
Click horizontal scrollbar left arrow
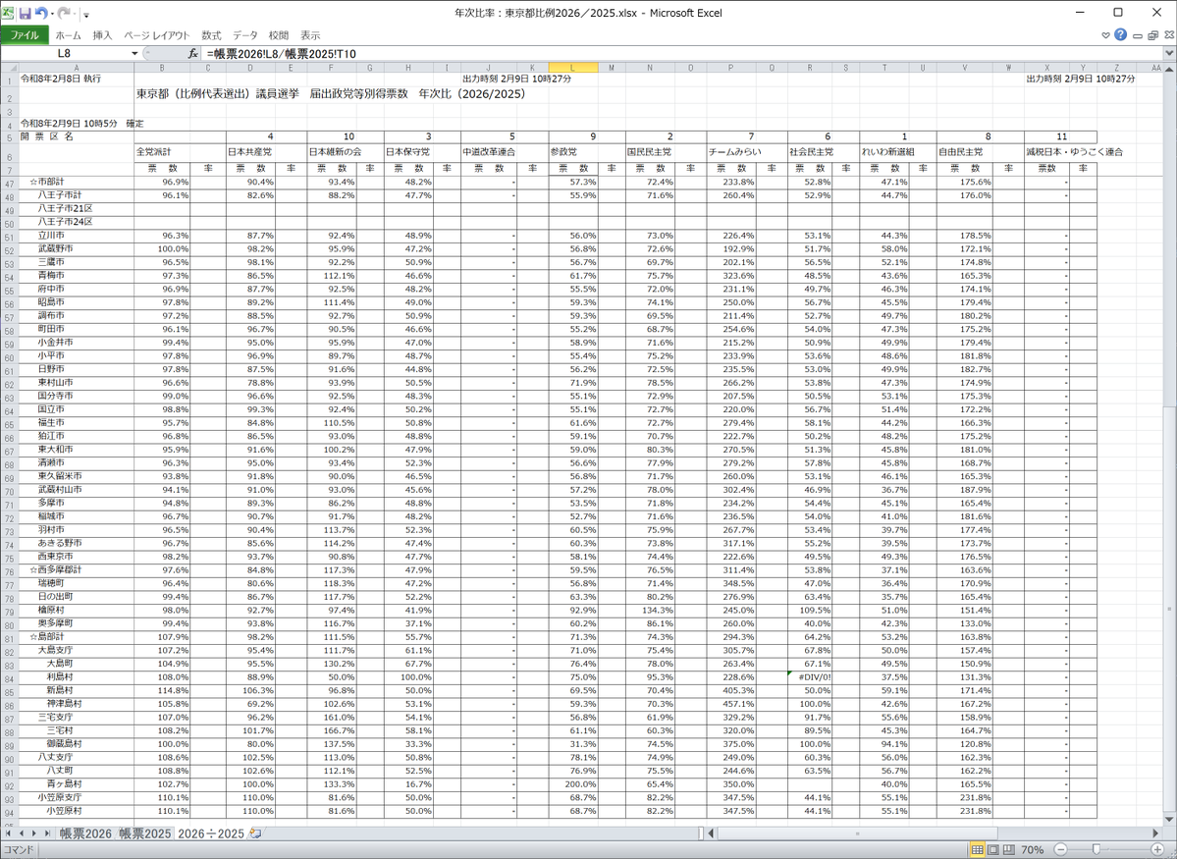pyautogui.click(x=711, y=833)
